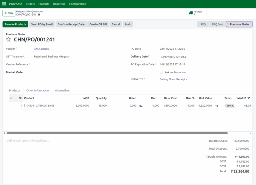Open the Configuration menu
Screen dimensions: 256x185
tap(77, 4)
